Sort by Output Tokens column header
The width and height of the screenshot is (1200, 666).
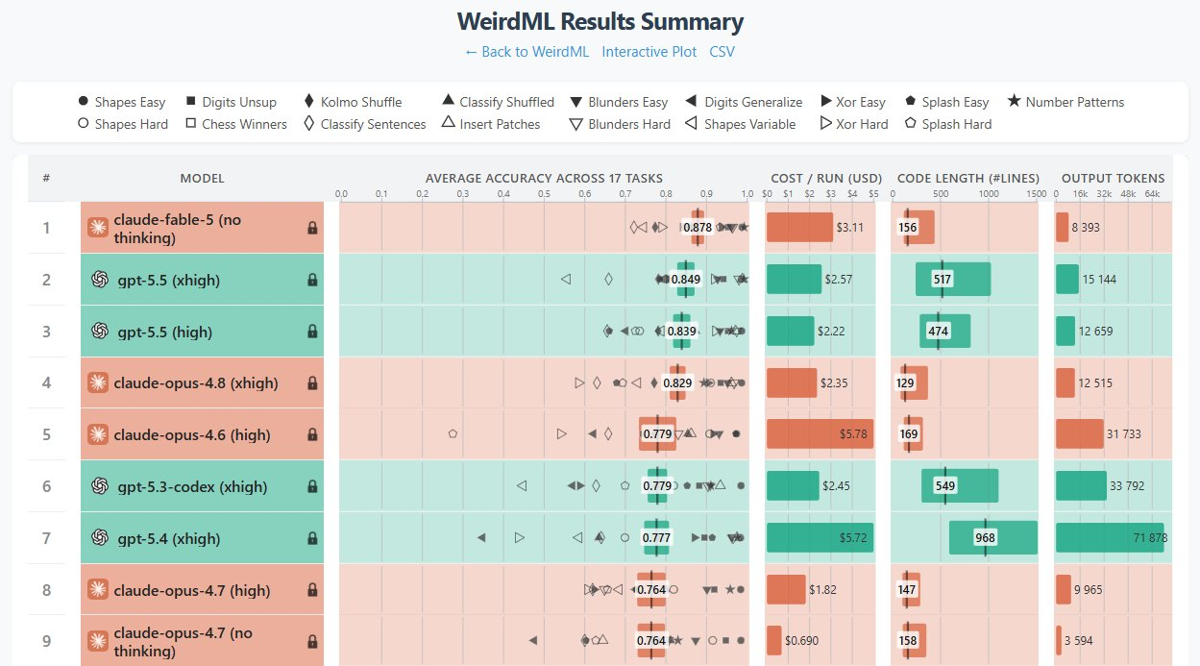pos(1113,178)
